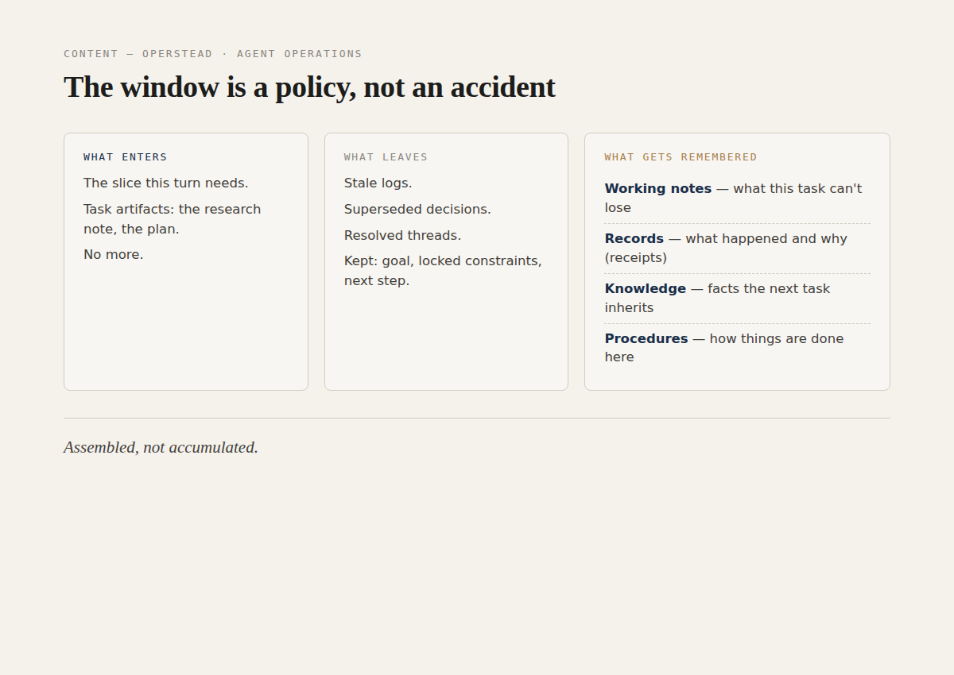Click the 'WHAT LEAVES' card heading

(x=386, y=157)
